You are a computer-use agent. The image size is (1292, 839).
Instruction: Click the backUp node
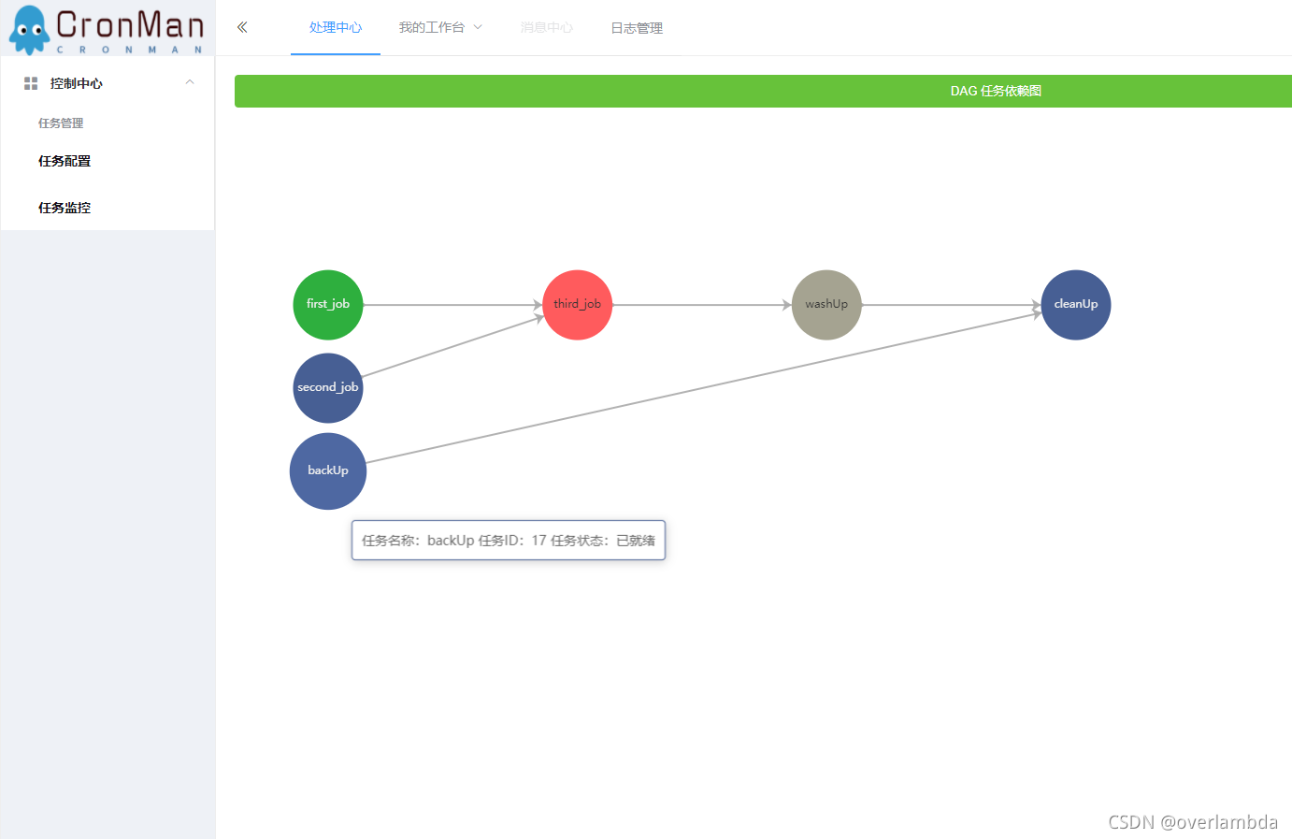328,471
